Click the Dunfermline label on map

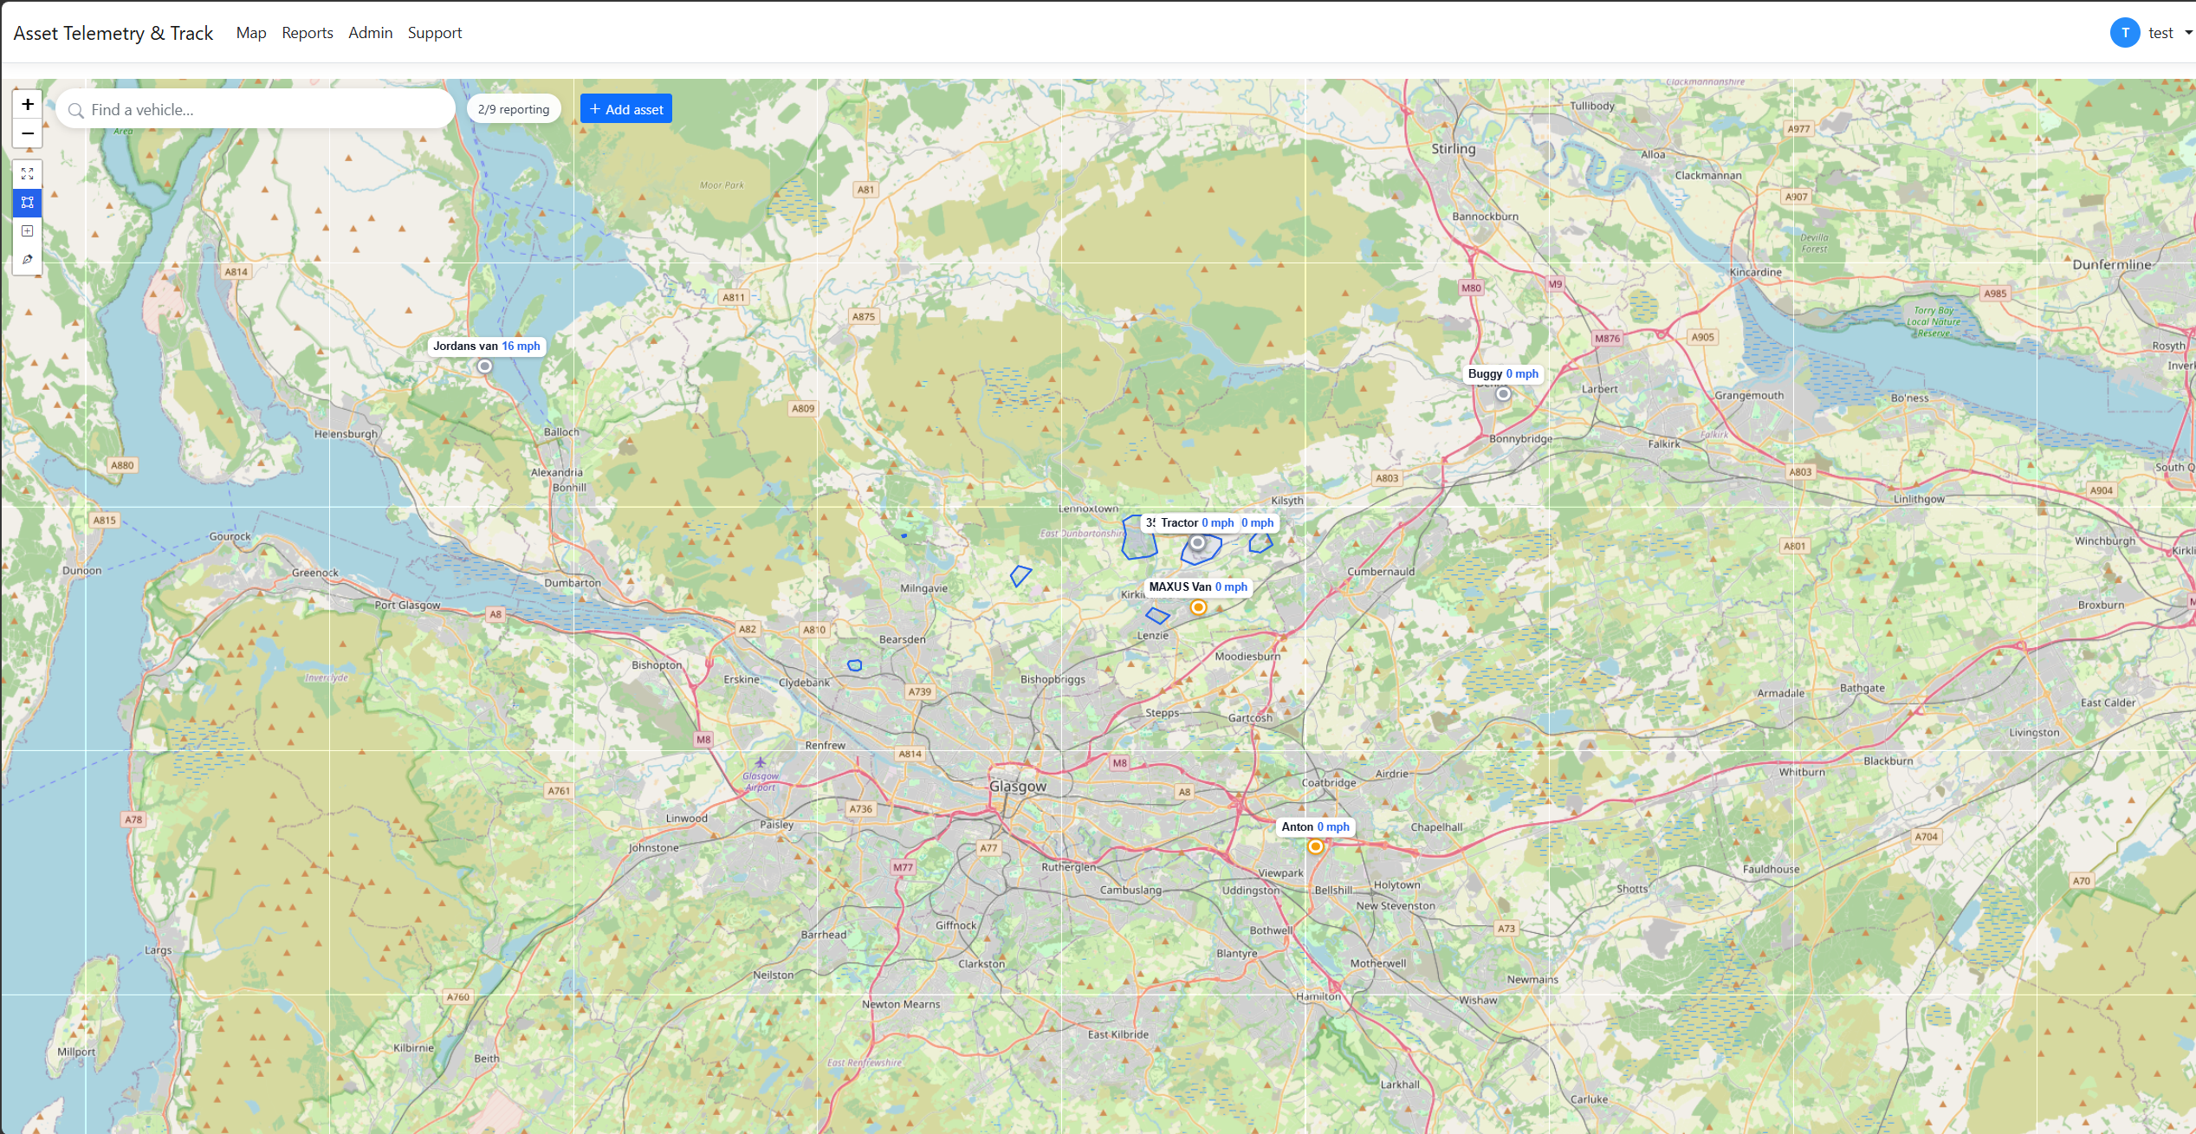point(2112,265)
